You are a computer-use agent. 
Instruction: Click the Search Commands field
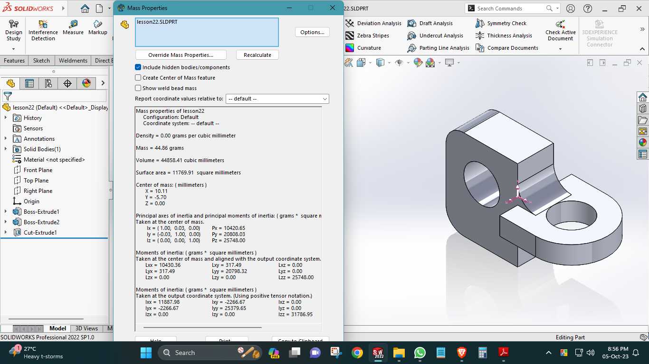click(509, 8)
